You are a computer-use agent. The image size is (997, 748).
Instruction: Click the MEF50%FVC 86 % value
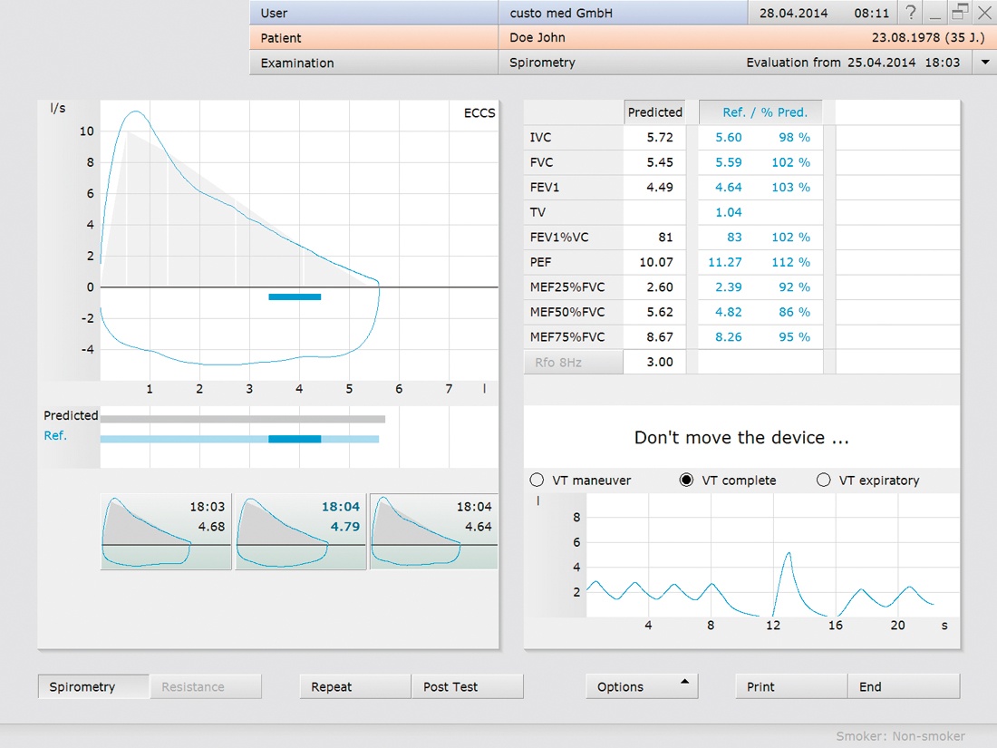point(795,312)
